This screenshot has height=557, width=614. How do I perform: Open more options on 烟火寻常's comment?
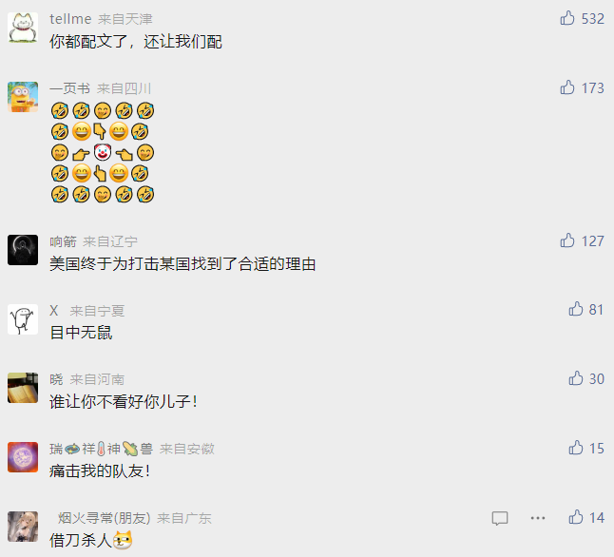[x=538, y=518]
